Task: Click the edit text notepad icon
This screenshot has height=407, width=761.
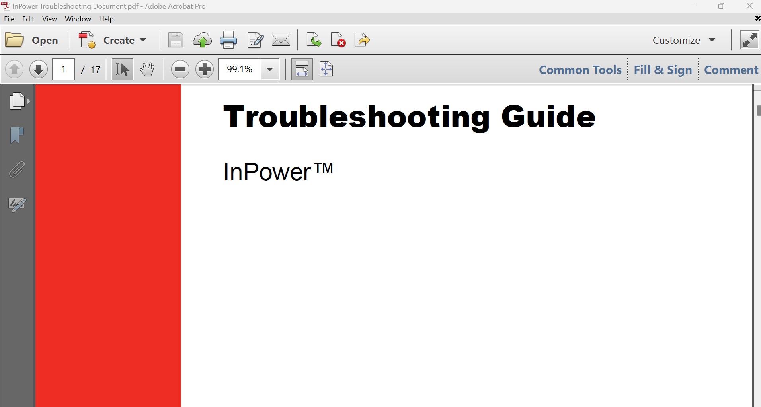Action: tap(255, 40)
